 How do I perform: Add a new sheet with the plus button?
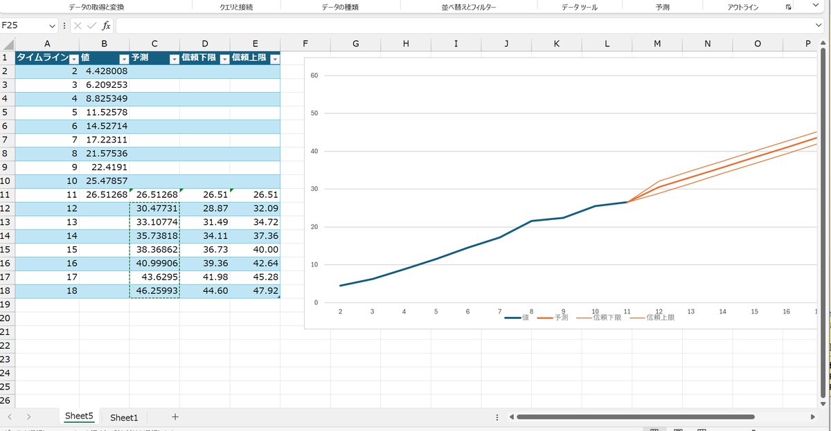pos(175,417)
